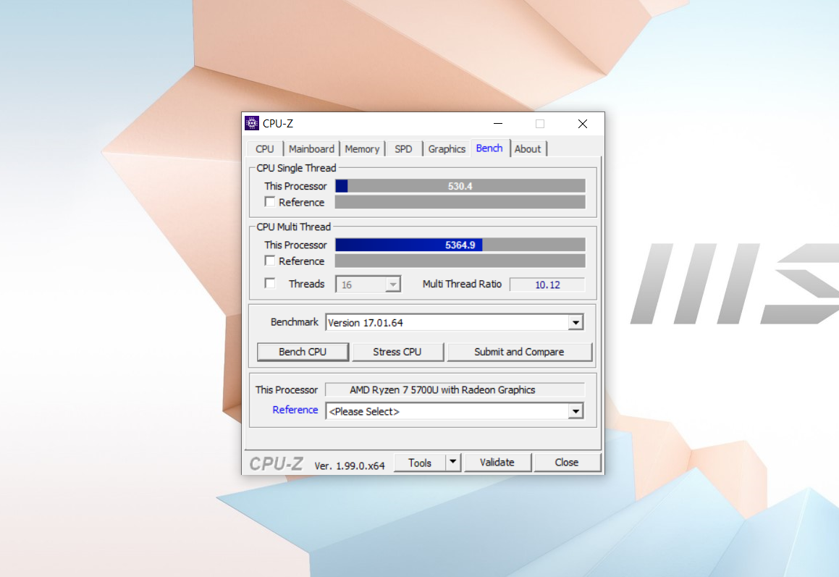Viewport: 839px width, 577px height.
Task: Open the About tab
Action: pyautogui.click(x=528, y=149)
